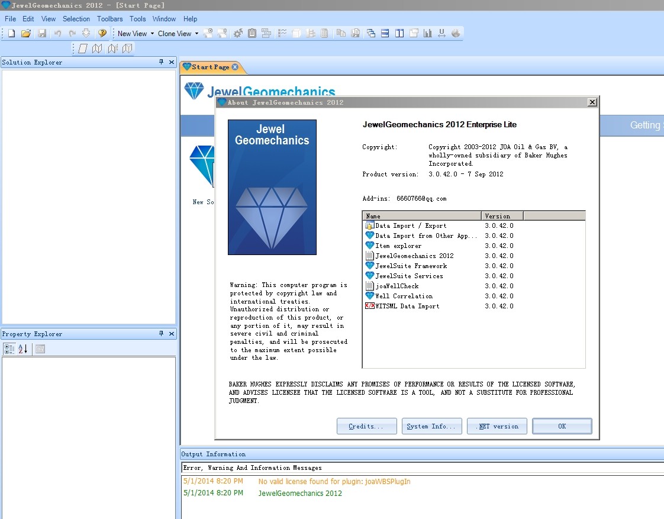Open the Selection menu
The width and height of the screenshot is (664, 519).
click(x=76, y=18)
